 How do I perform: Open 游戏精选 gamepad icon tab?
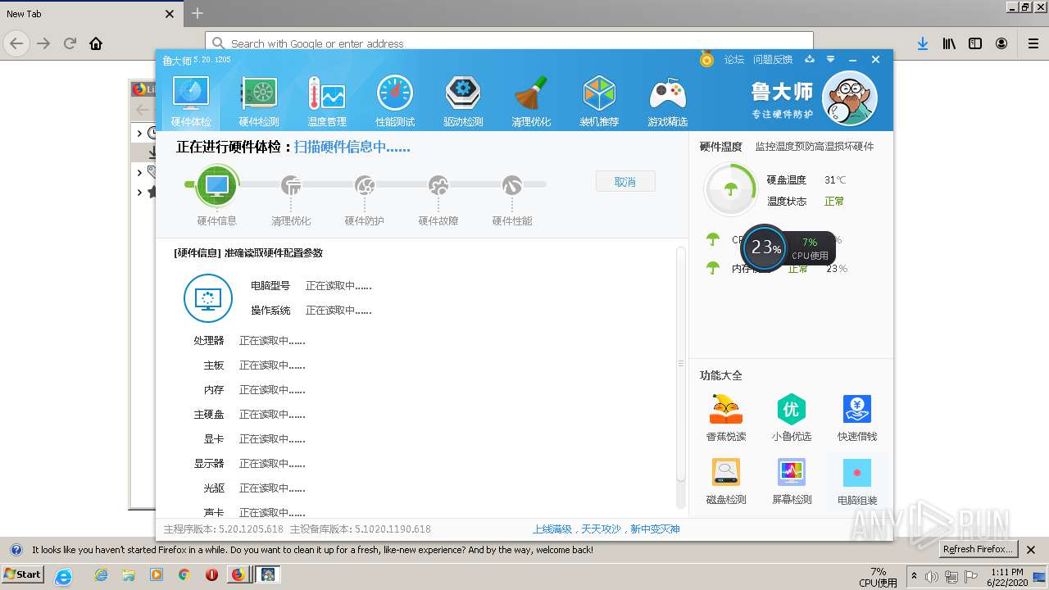coord(667,102)
